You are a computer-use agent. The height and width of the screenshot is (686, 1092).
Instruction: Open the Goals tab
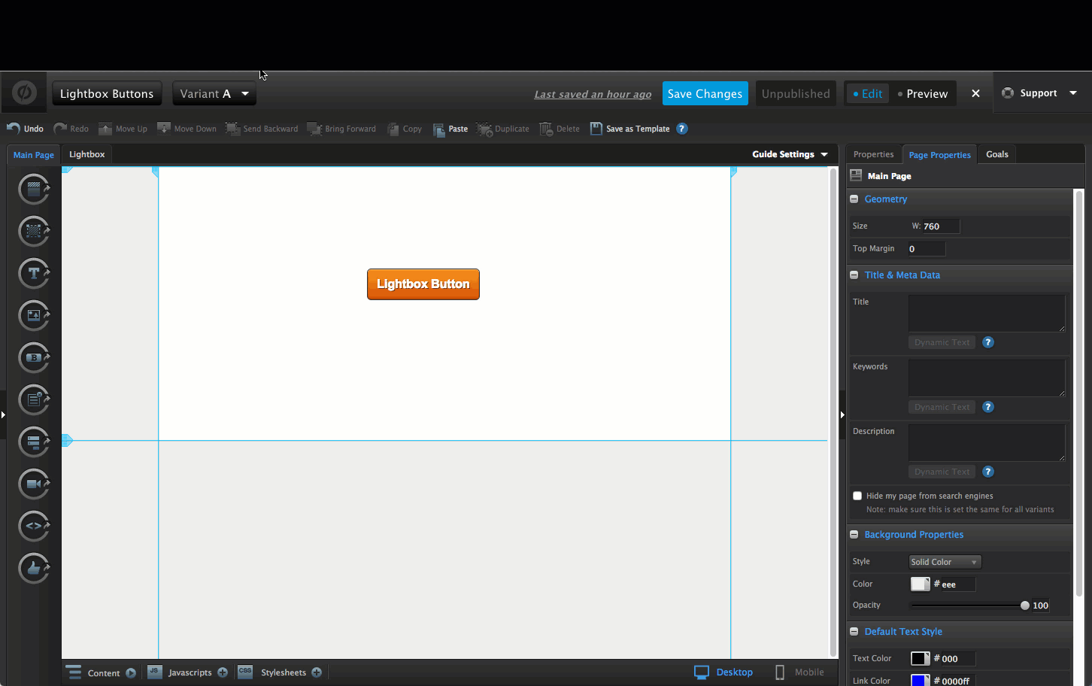996,154
